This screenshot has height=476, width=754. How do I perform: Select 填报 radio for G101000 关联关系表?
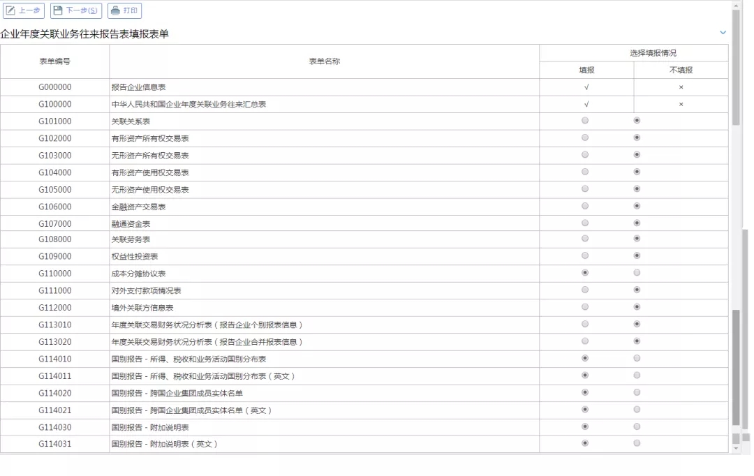pos(585,121)
